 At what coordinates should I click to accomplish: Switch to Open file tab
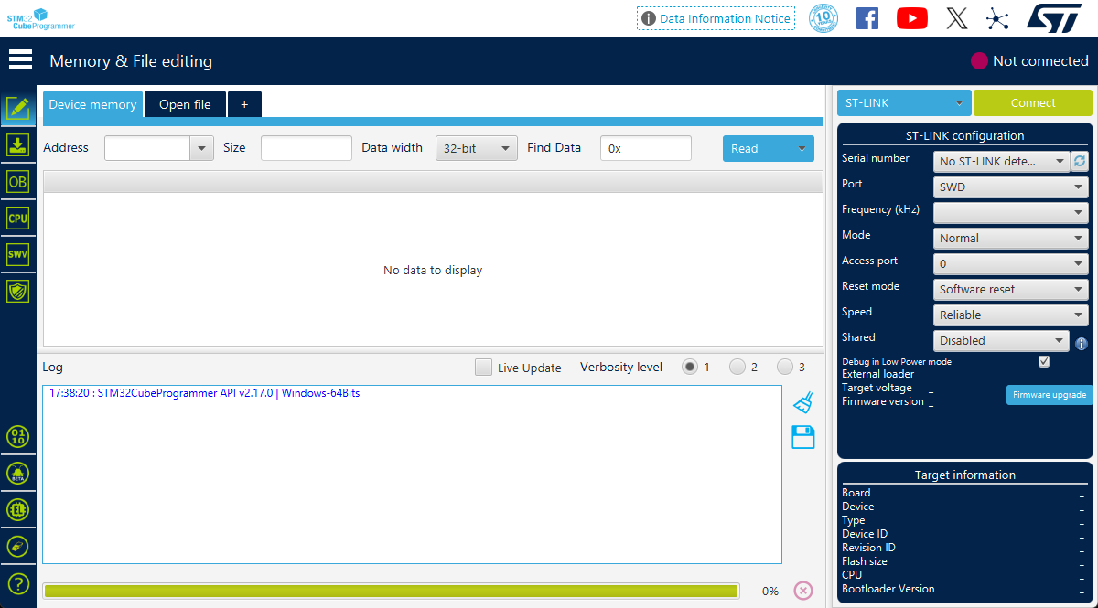(x=185, y=104)
